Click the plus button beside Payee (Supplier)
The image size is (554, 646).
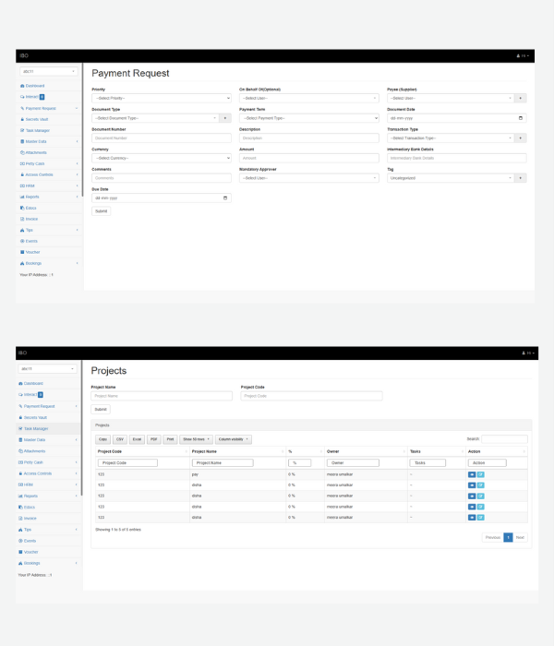pos(521,98)
